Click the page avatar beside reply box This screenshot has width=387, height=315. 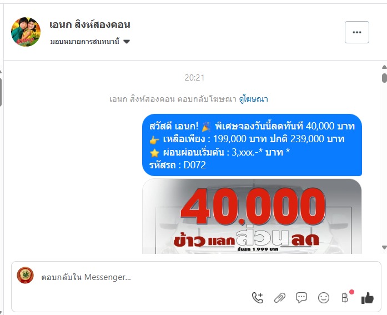pos(25,275)
